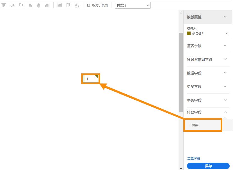Toggle the rightmost grouping icon in toolbar
233x170 pixels.
77,5
